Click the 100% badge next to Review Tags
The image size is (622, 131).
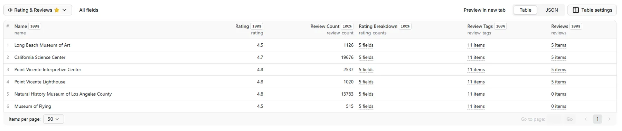500,26
